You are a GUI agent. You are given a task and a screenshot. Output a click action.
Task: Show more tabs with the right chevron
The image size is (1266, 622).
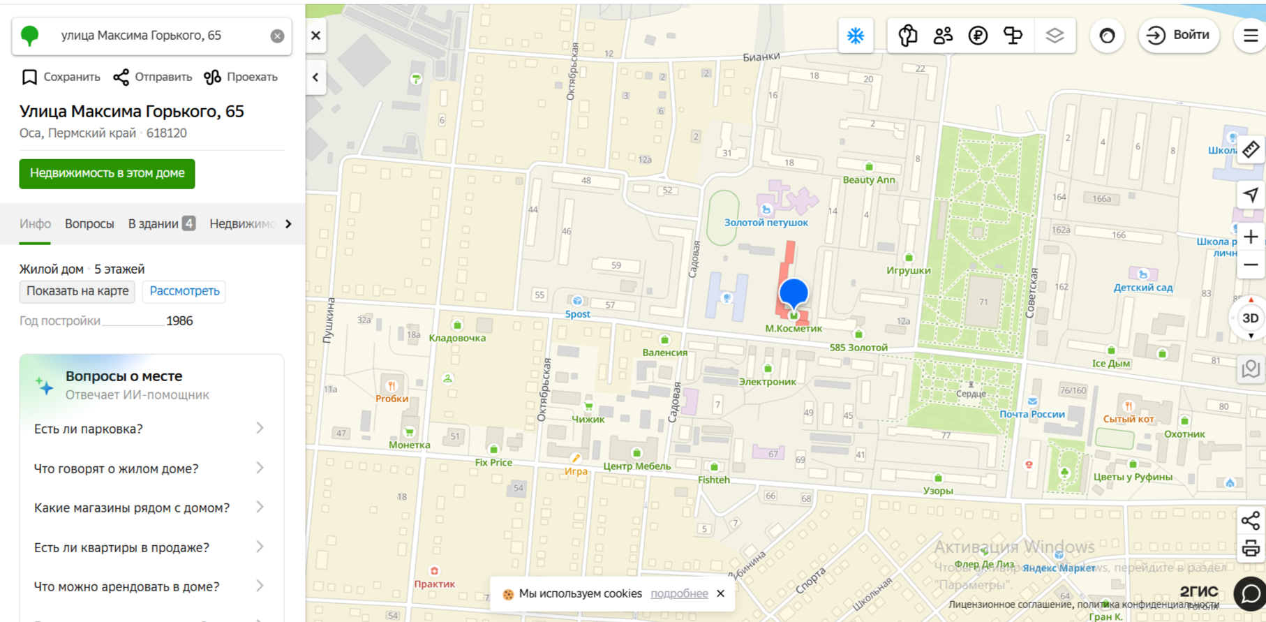[x=288, y=224]
